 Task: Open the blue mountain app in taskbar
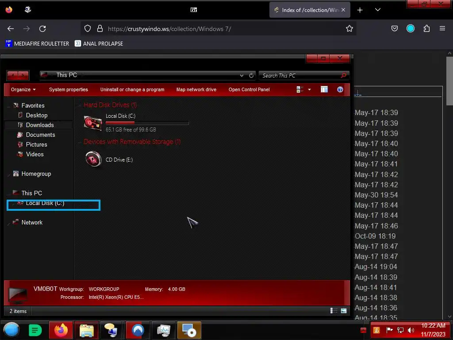pos(138,330)
